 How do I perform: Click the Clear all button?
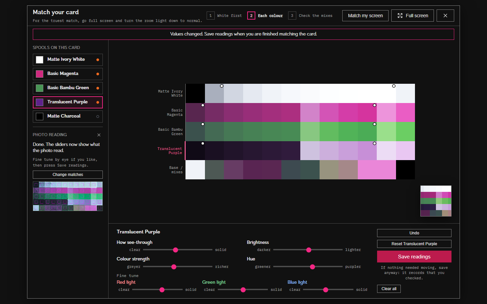pyautogui.click(x=389, y=289)
